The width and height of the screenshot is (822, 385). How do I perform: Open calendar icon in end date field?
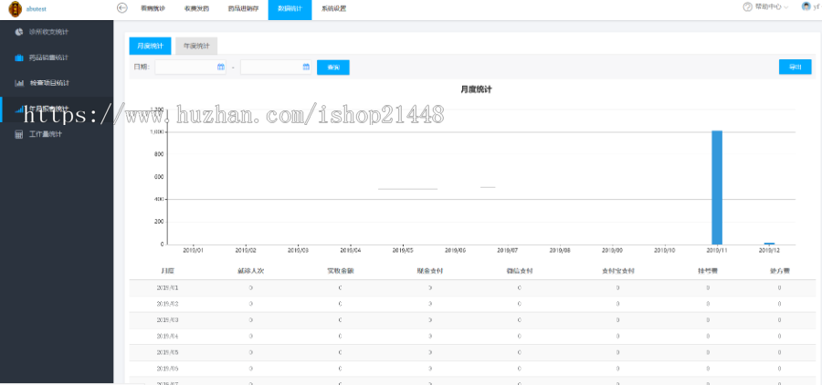[x=306, y=67]
